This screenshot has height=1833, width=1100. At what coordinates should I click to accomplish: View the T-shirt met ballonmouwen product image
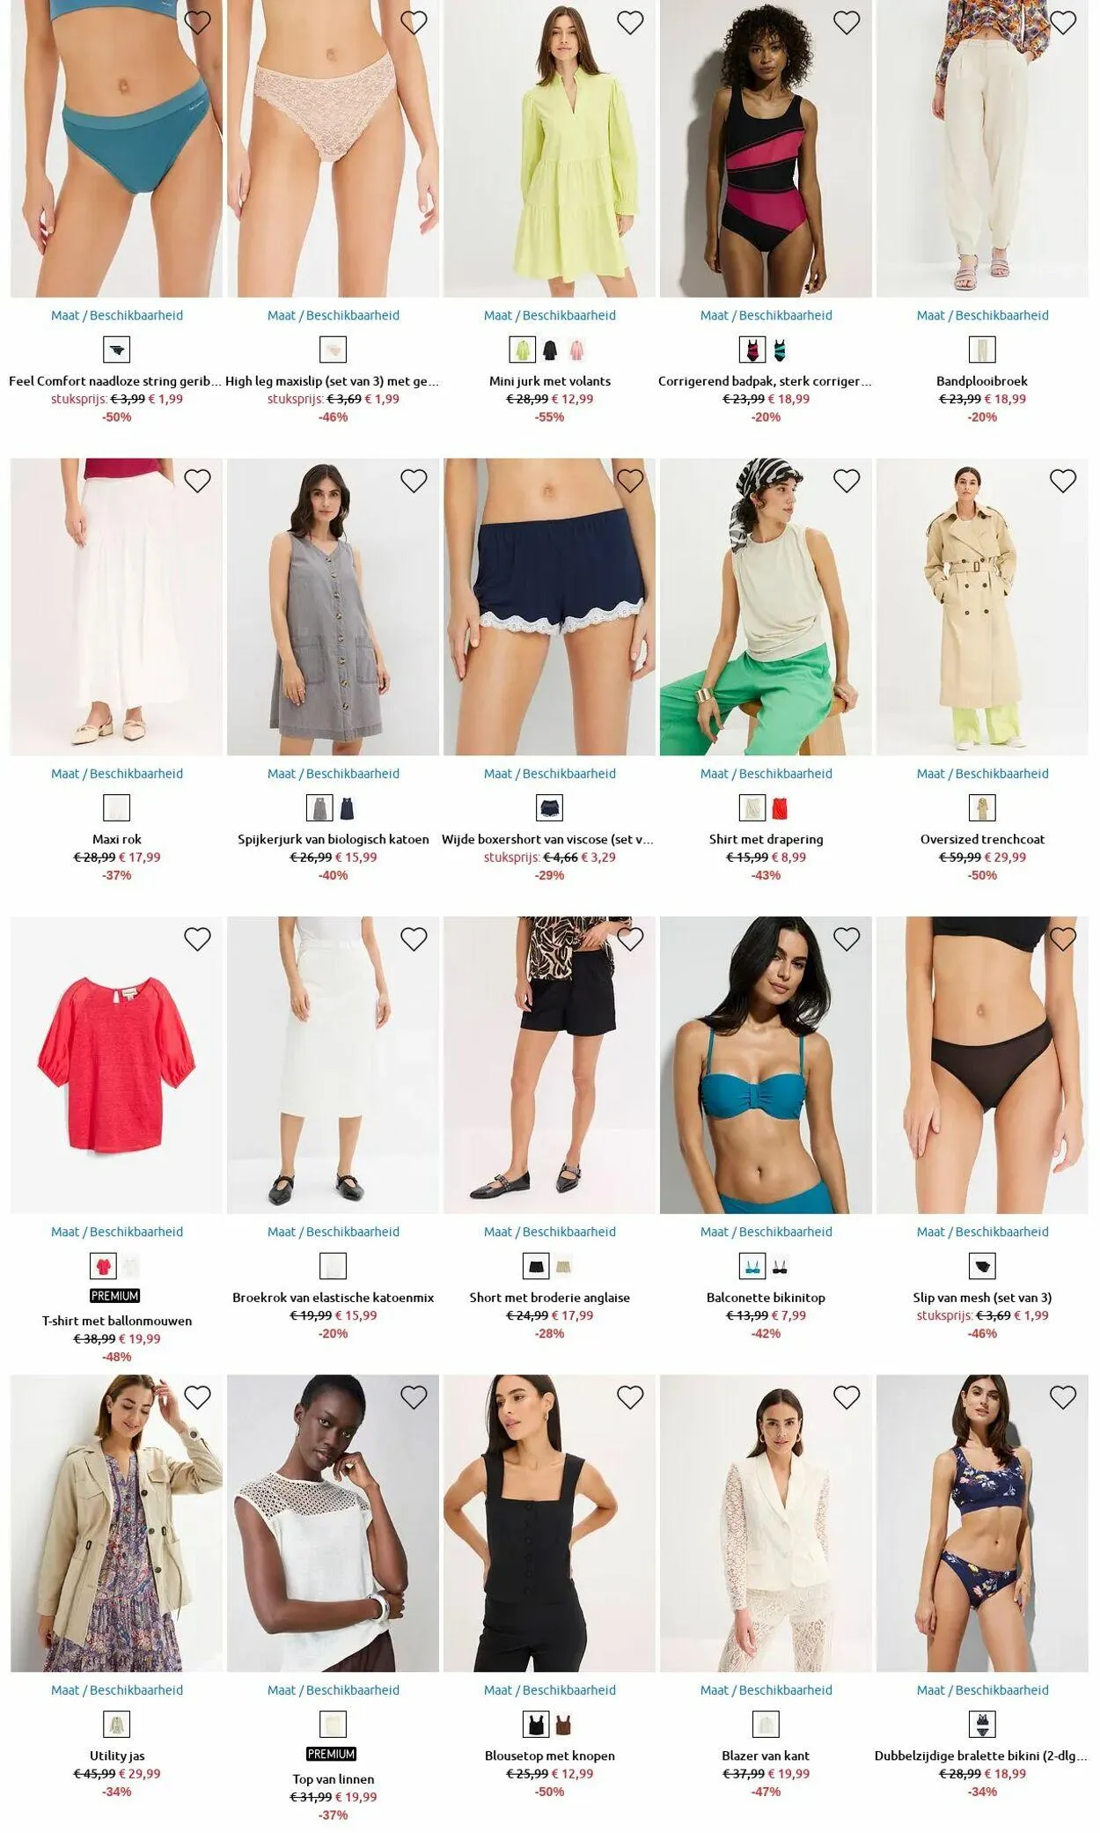(x=116, y=1065)
